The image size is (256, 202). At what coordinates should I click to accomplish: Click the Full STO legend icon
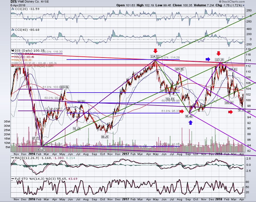tap(13, 179)
